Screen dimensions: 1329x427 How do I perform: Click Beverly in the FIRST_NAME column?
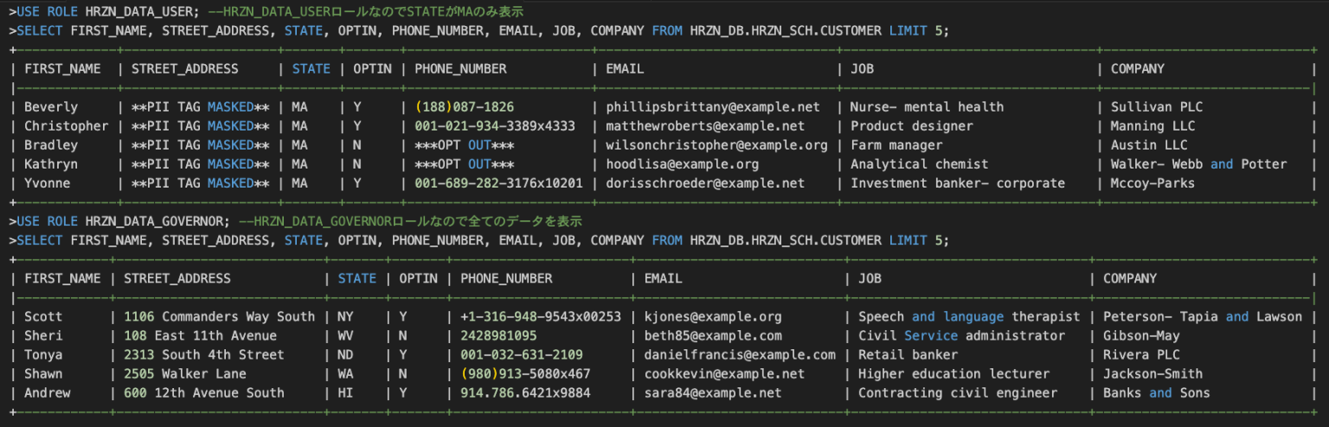[x=50, y=107]
